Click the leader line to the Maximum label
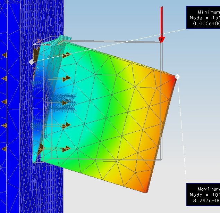Image resolution: width=220 pixels, height=213 pixels. pos(183,132)
